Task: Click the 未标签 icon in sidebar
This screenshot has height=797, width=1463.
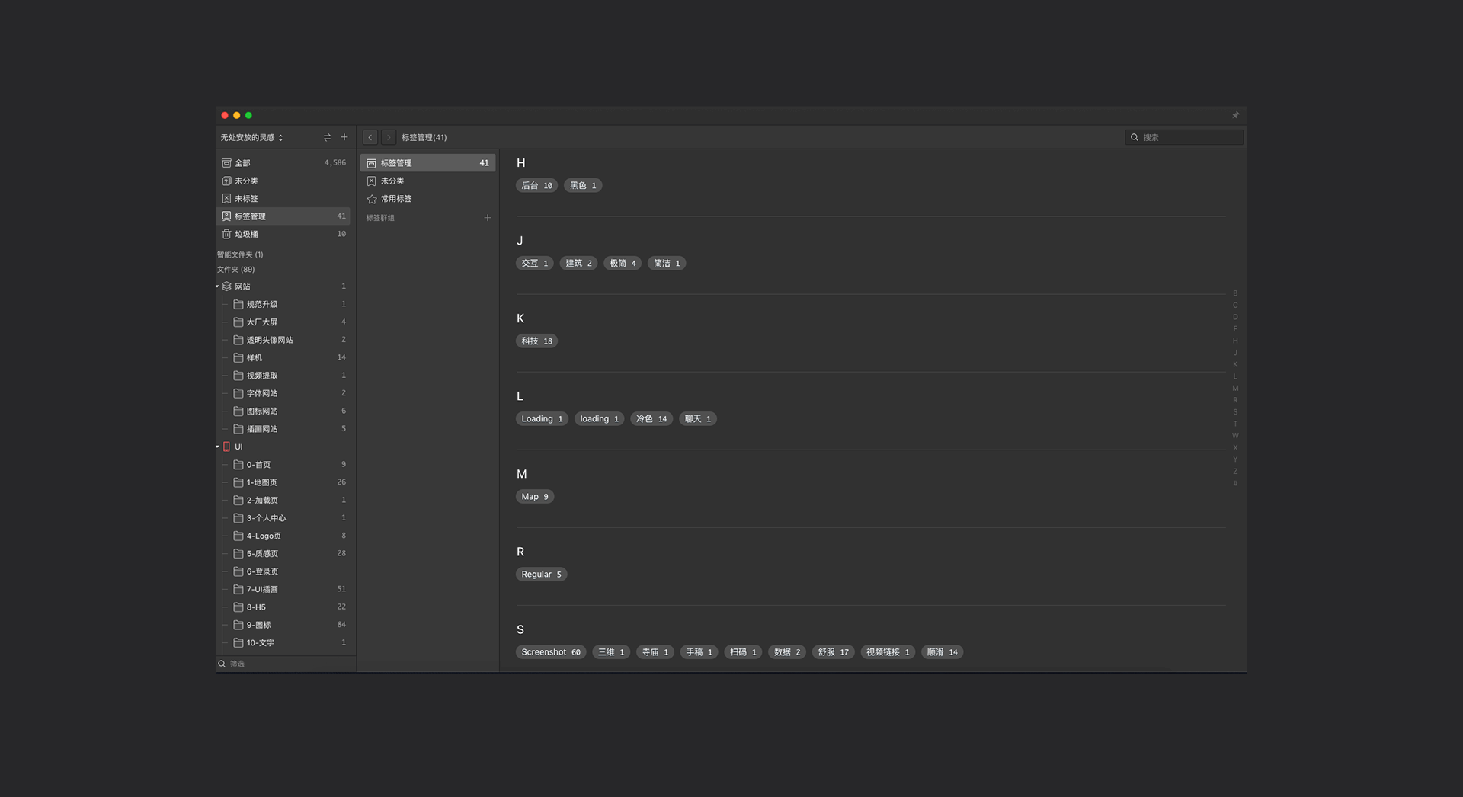Action: point(226,198)
